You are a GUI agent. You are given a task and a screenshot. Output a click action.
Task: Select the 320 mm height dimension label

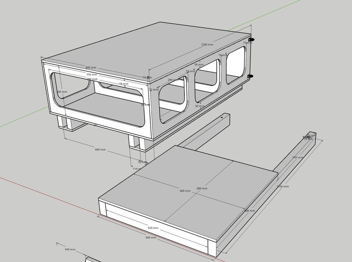(62, 92)
